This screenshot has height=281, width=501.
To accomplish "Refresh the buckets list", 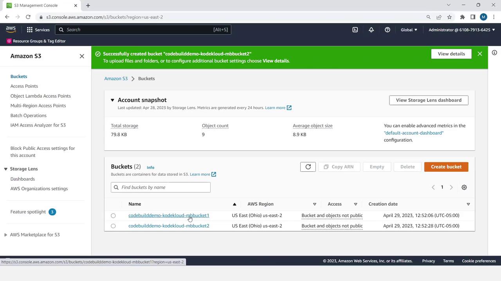I will 308,167.
